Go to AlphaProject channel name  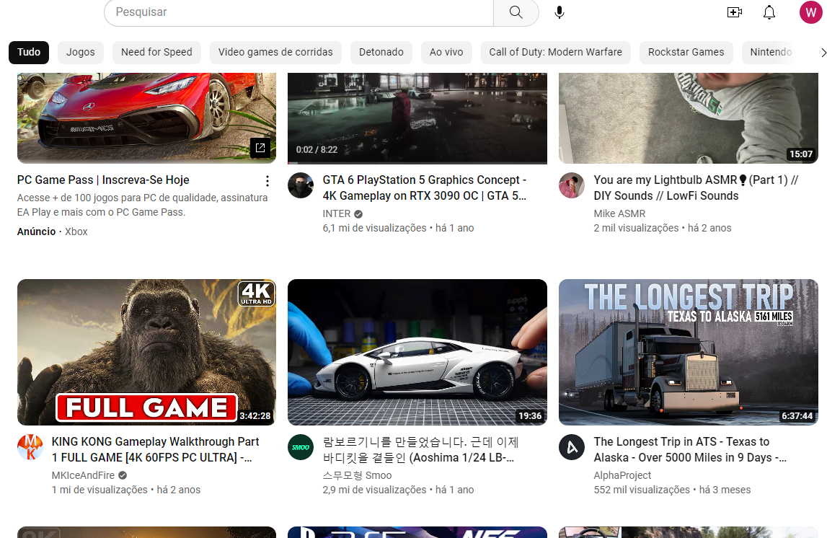coord(622,475)
